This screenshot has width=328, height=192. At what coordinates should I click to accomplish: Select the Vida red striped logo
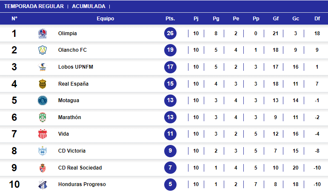pyautogui.click(x=43, y=134)
